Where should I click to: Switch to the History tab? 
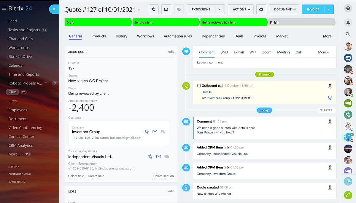[x=121, y=36]
